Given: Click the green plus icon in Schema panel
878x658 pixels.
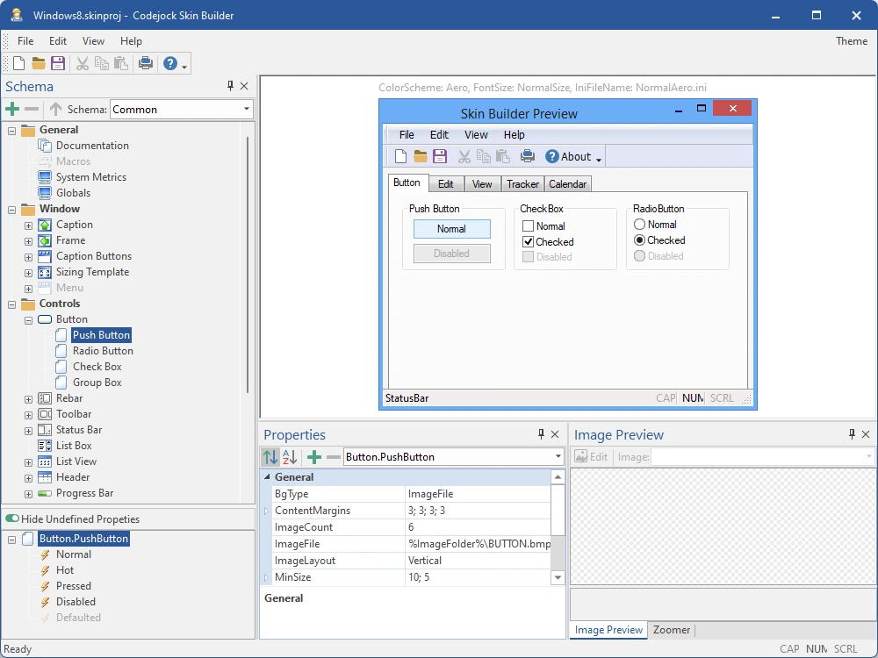Looking at the screenshot, I should point(12,109).
